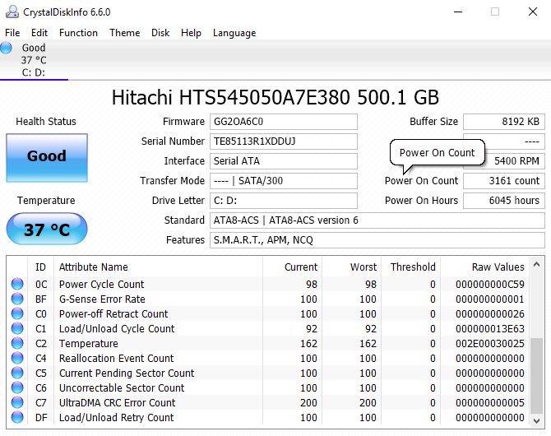Select the Uncorrectable Sector Count row name
Screen dimensions: 551x436
tap(122, 387)
